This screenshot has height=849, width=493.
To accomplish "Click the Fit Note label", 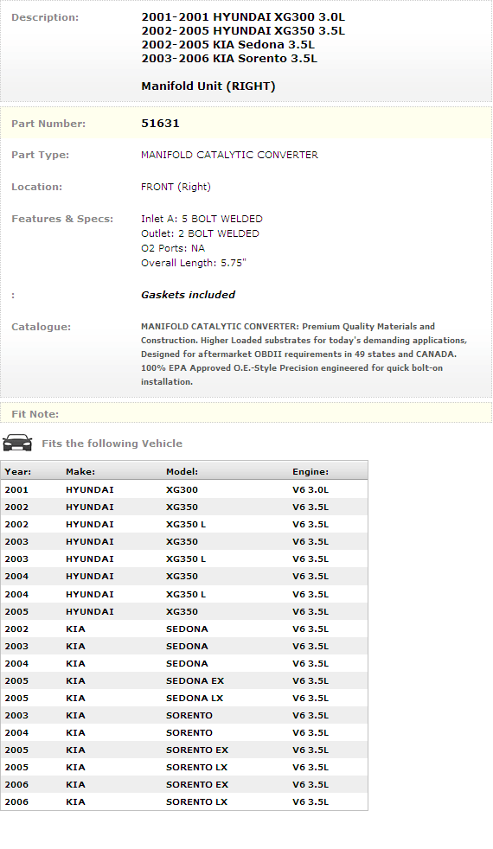I will click(35, 414).
